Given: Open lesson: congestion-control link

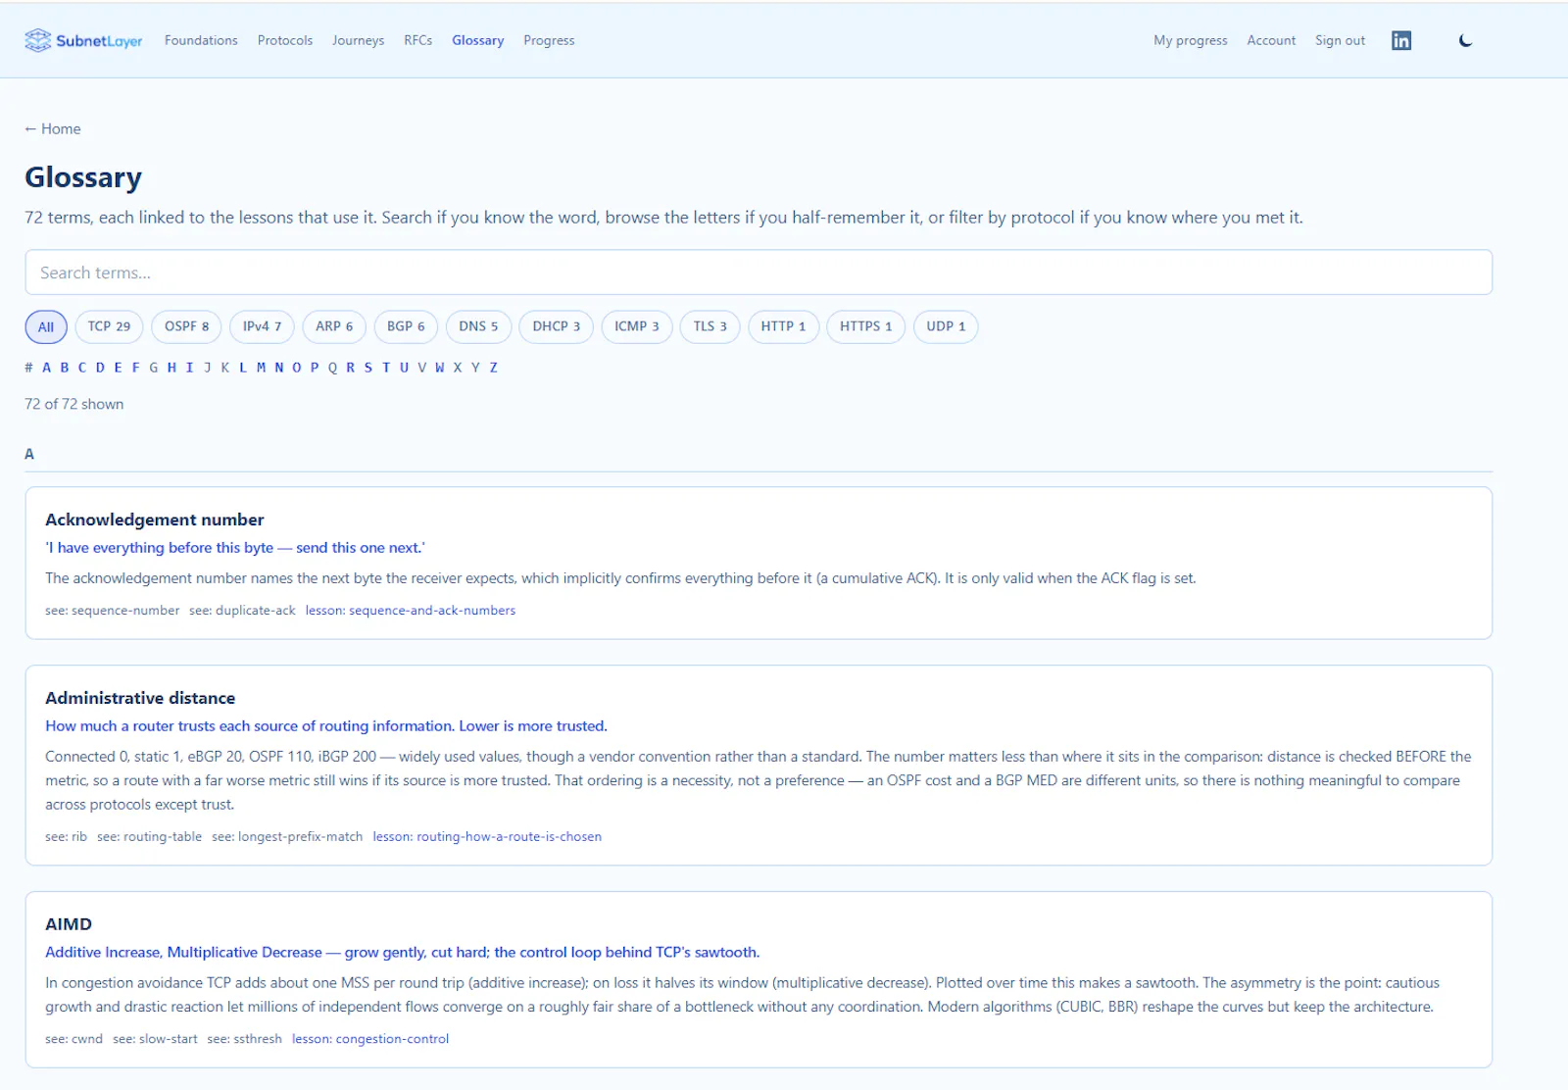Looking at the screenshot, I should [x=370, y=1038].
